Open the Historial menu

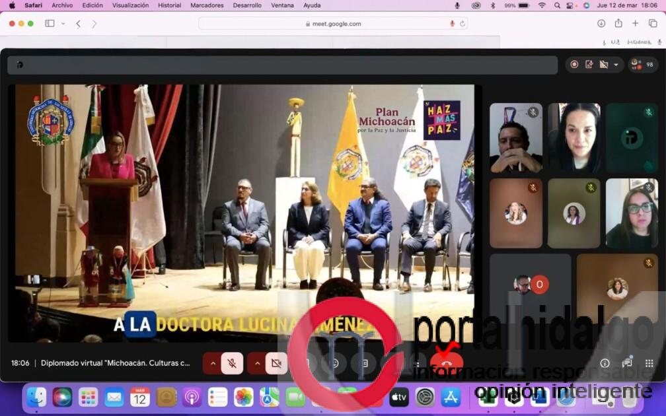169,5
